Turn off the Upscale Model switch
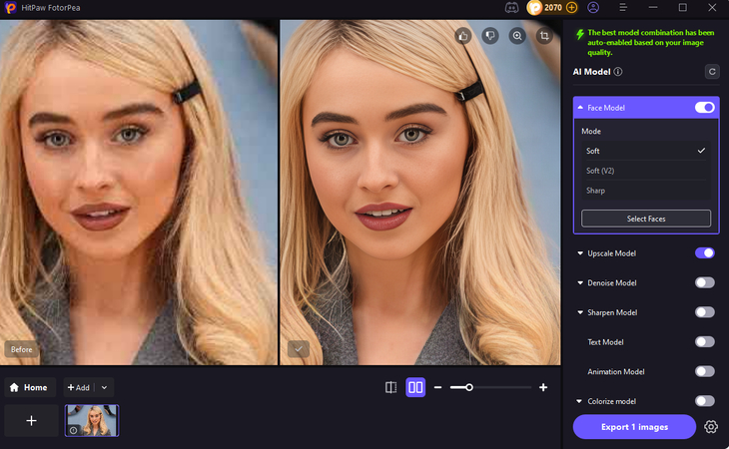 704,253
